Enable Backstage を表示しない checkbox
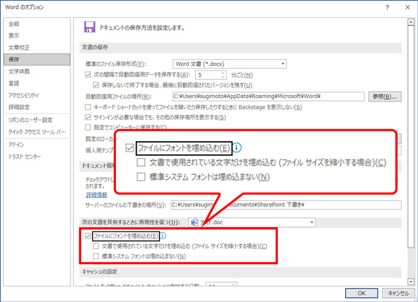The image size is (418, 302). click(x=88, y=107)
